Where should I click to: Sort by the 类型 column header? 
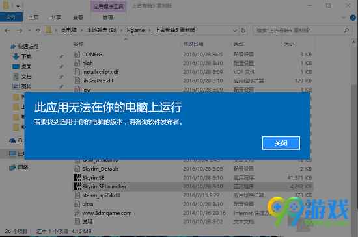click(239, 44)
